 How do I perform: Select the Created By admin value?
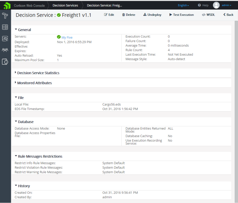(x=107, y=197)
